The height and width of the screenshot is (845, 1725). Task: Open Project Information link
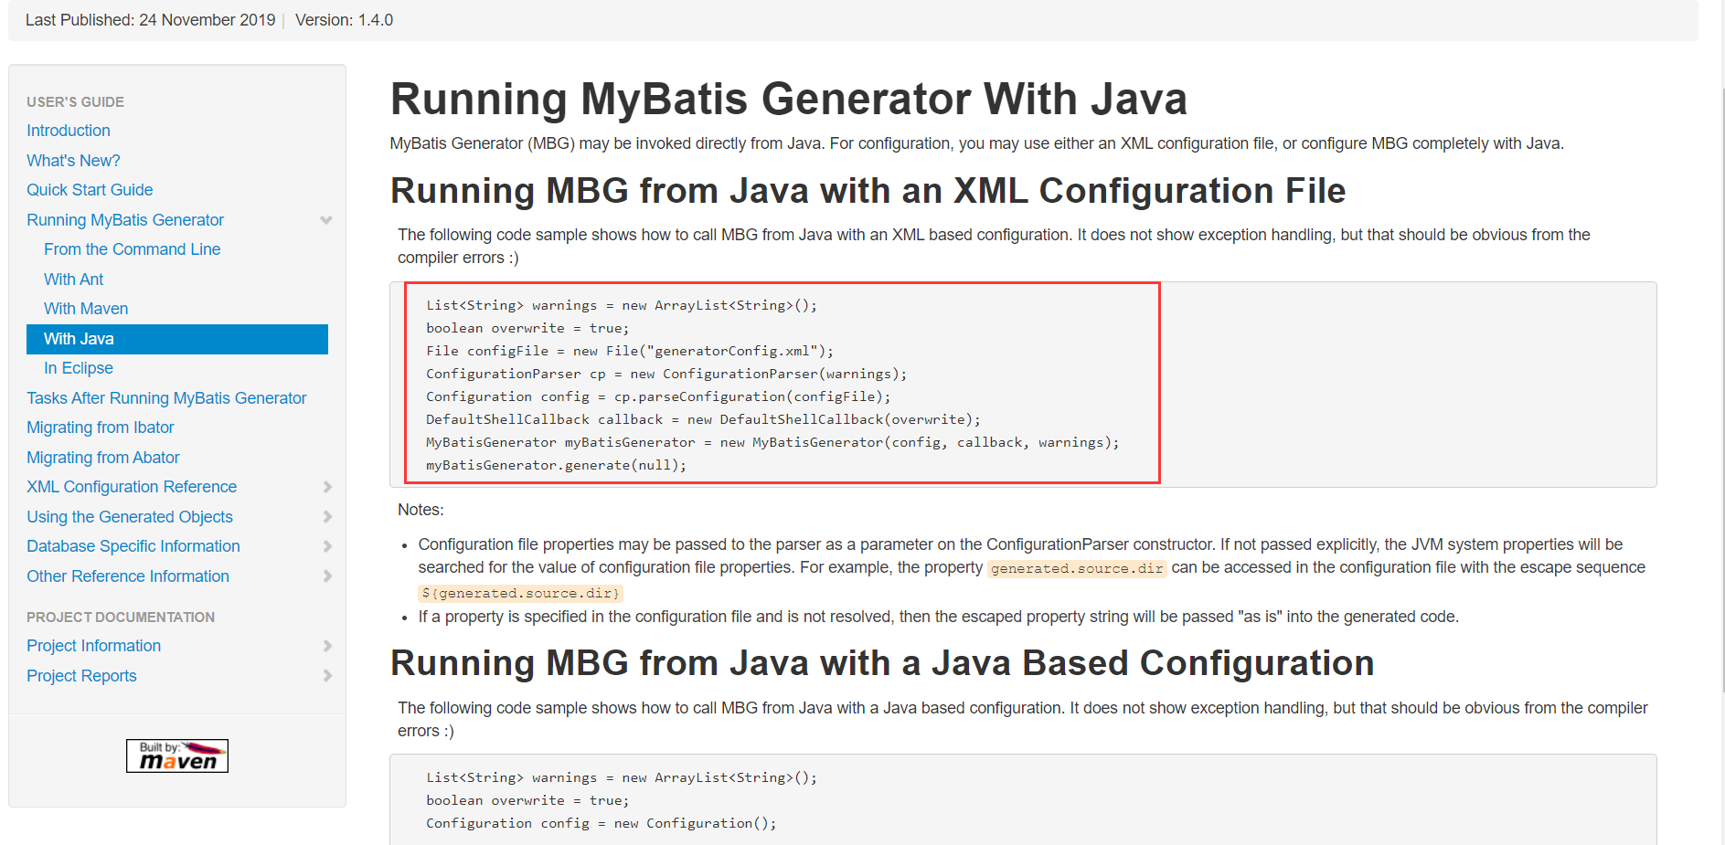tap(93, 646)
